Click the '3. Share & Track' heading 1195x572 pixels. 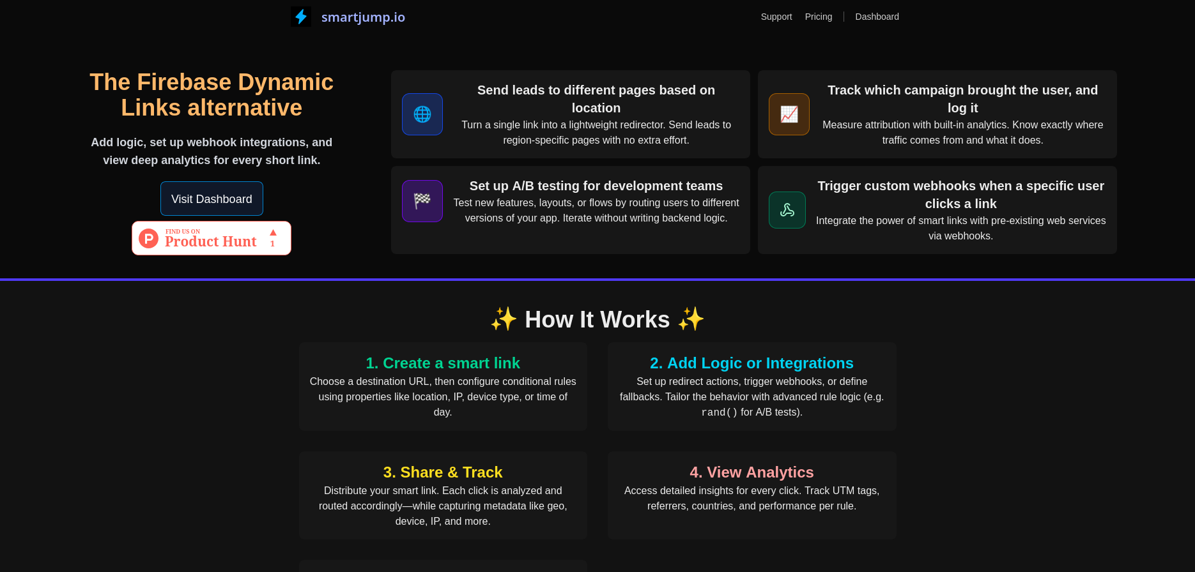pos(443,472)
